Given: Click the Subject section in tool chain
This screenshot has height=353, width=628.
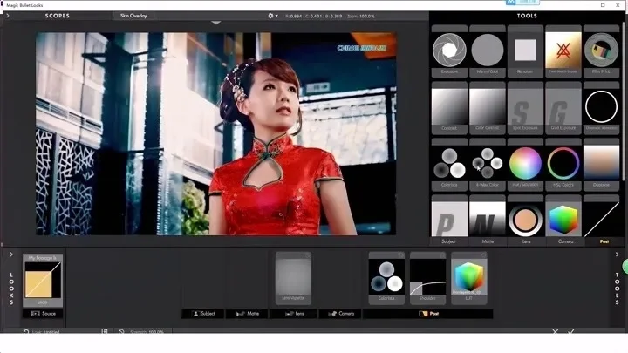Looking at the screenshot, I should point(203,314).
